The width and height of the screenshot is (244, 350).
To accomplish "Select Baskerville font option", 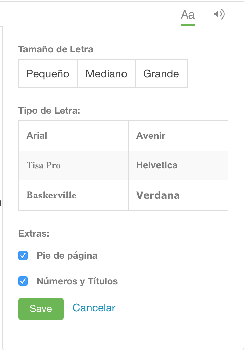I will pos(73,195).
